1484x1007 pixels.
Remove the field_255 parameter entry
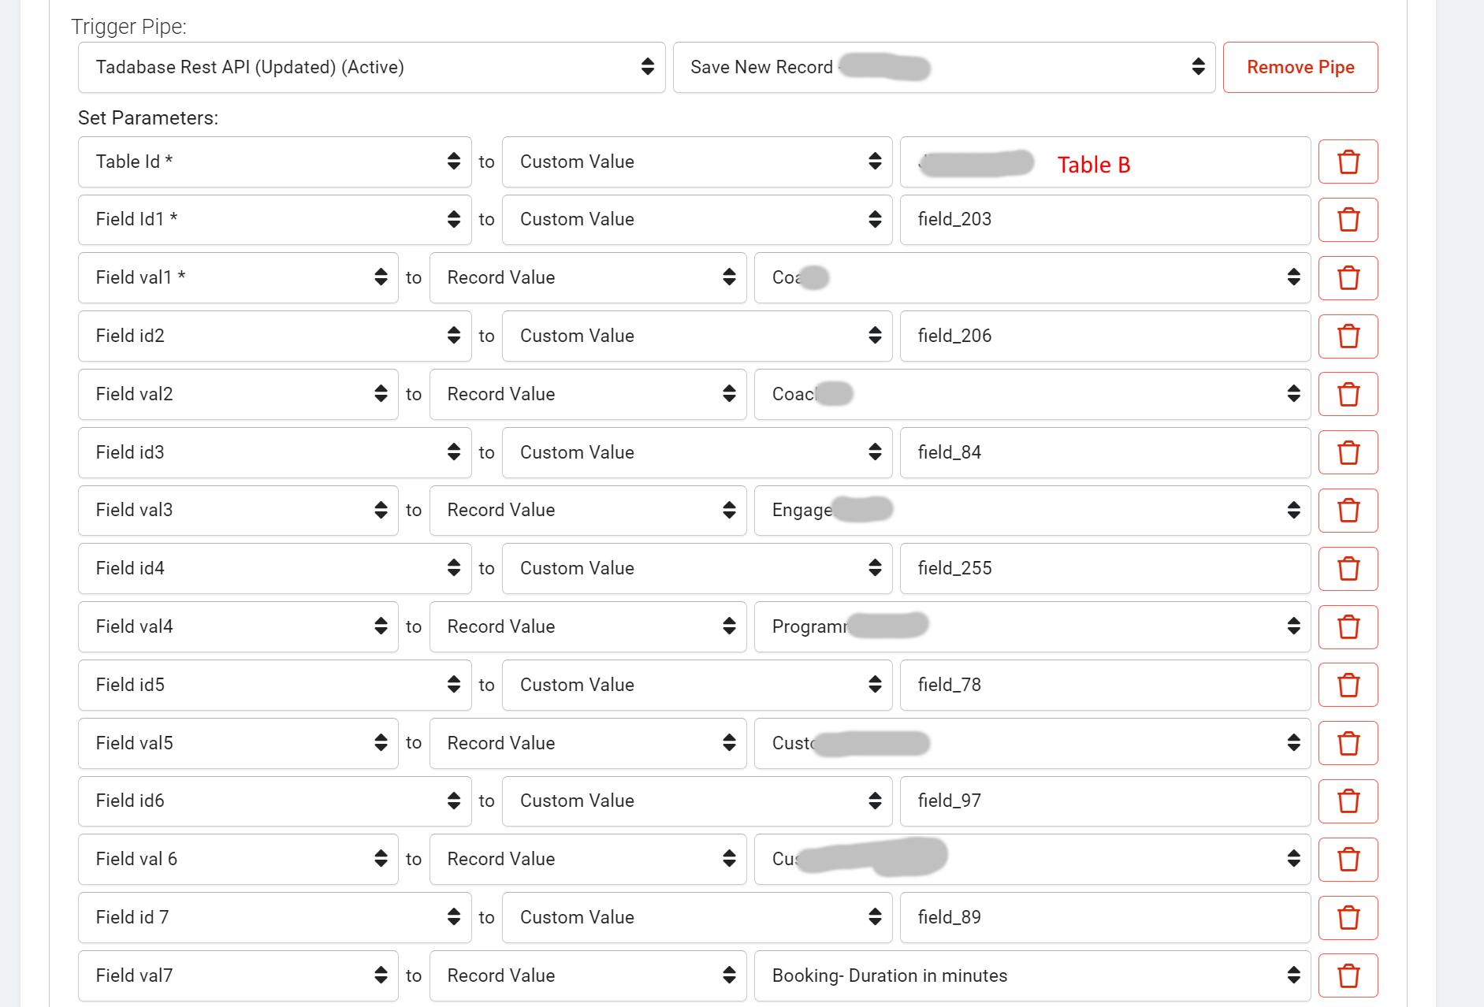click(x=1348, y=568)
